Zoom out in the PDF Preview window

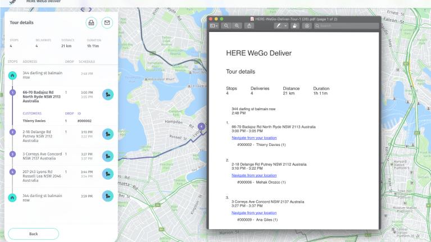point(226,26)
